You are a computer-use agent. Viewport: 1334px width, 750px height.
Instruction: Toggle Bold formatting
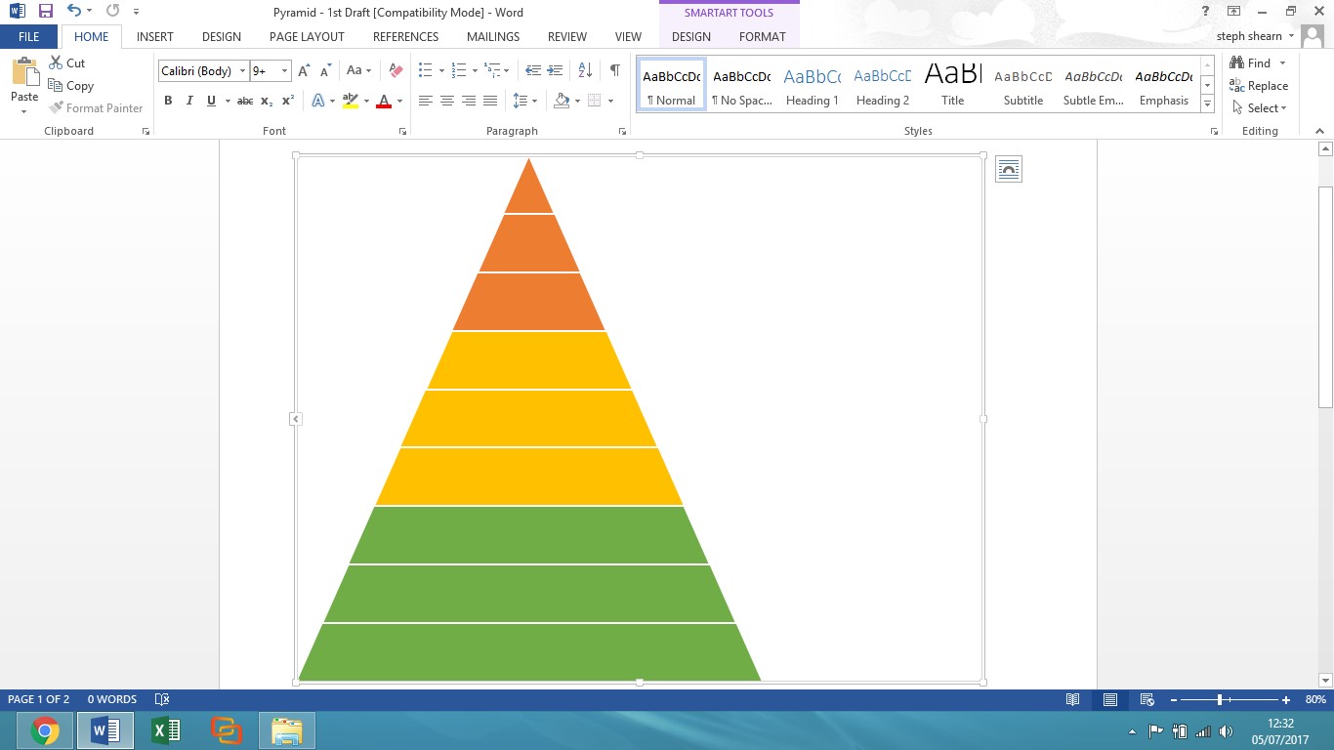point(168,101)
